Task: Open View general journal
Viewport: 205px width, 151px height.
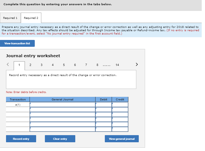Action: pos(122,139)
